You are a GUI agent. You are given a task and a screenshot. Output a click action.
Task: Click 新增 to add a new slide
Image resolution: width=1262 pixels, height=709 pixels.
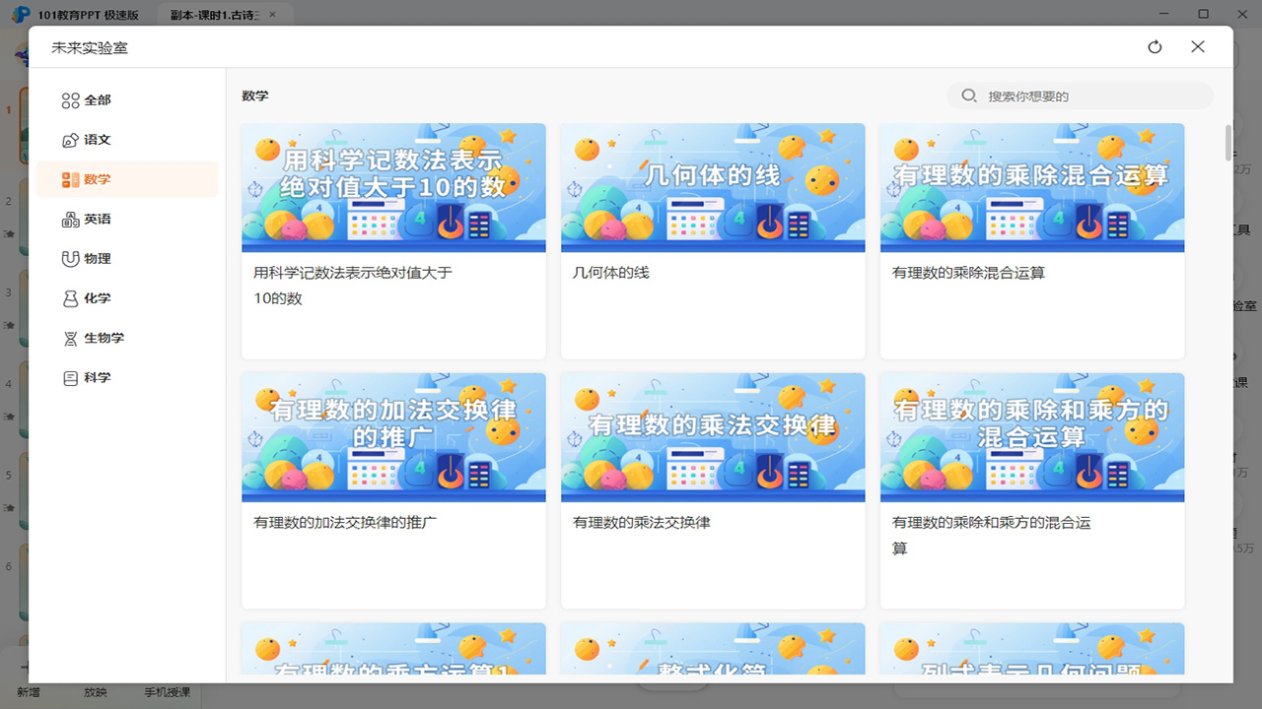coord(30,691)
